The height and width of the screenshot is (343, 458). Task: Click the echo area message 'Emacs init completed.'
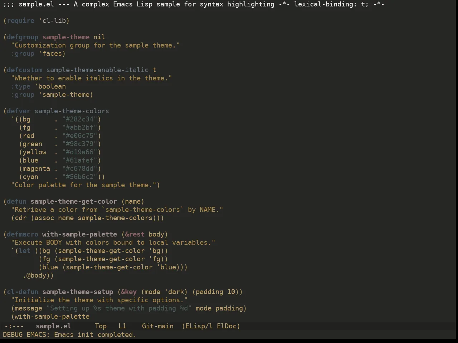95,335
